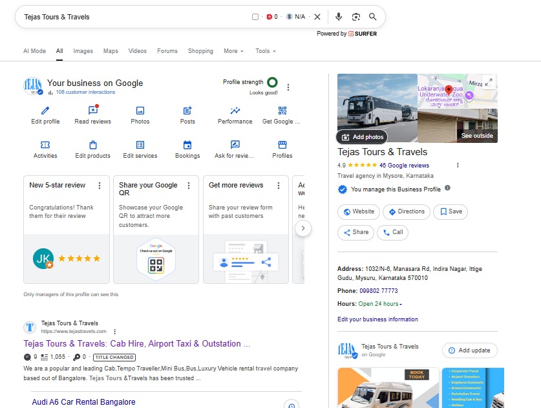Open three-dot menu next to Google reviews
Screen dimensions: 541x408
click(458, 166)
